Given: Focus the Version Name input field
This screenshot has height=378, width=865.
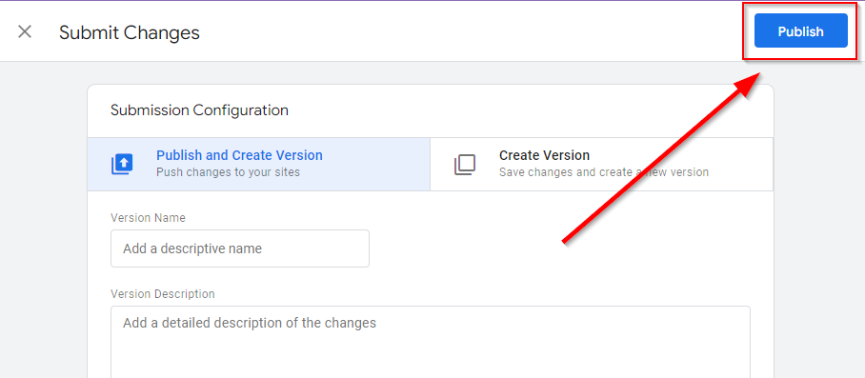Looking at the screenshot, I should coord(240,249).
